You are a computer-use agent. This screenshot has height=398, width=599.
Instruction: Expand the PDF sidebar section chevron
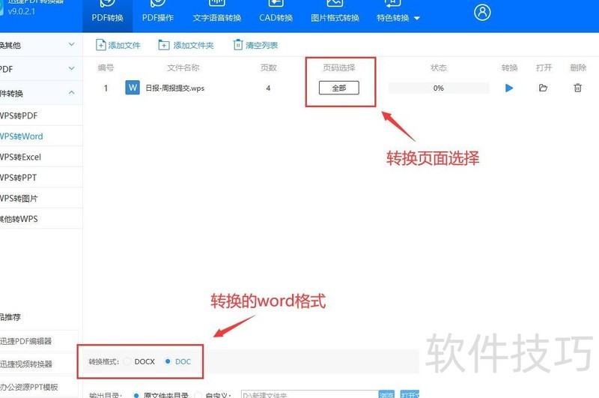[71, 68]
